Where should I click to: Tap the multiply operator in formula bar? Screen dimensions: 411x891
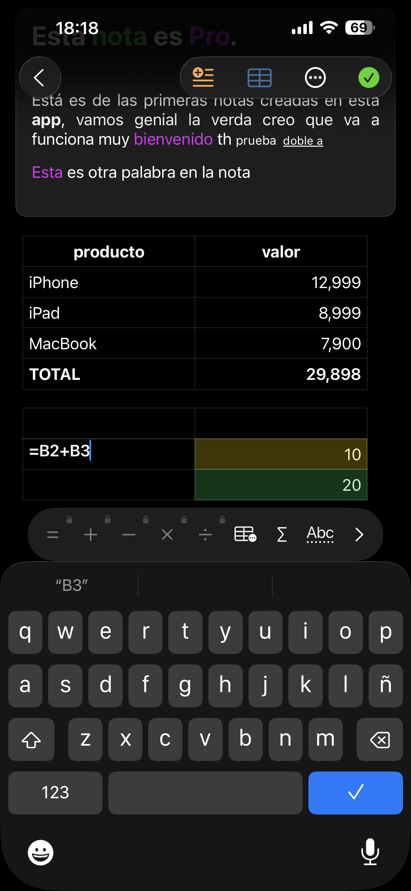tap(167, 535)
